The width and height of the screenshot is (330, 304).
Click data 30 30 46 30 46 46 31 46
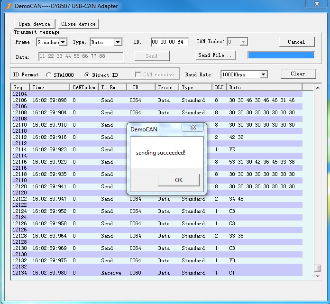click(x=262, y=100)
